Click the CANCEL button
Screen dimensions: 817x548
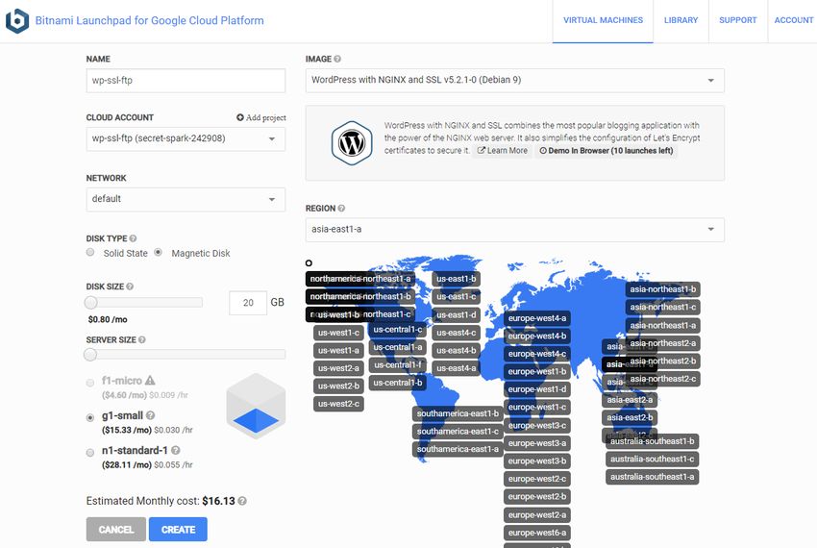116,529
